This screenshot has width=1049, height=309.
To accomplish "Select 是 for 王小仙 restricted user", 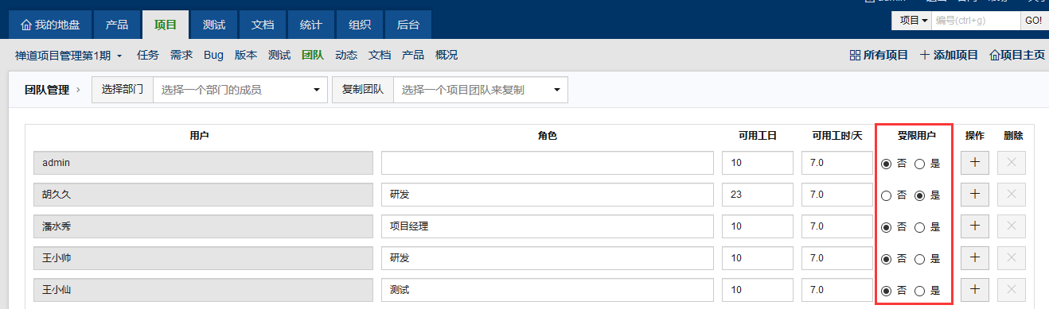I will (920, 291).
